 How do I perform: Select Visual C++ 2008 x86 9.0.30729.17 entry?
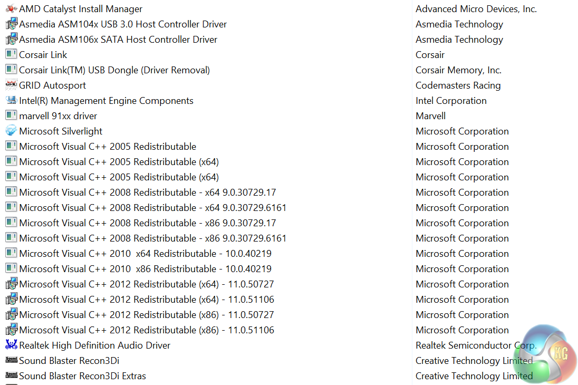tap(148, 223)
